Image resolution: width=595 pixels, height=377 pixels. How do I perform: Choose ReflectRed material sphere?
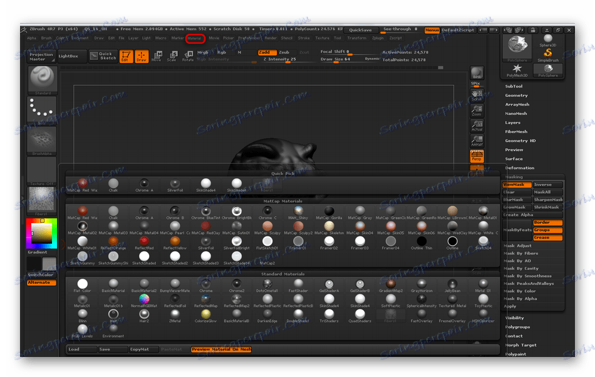click(144, 243)
